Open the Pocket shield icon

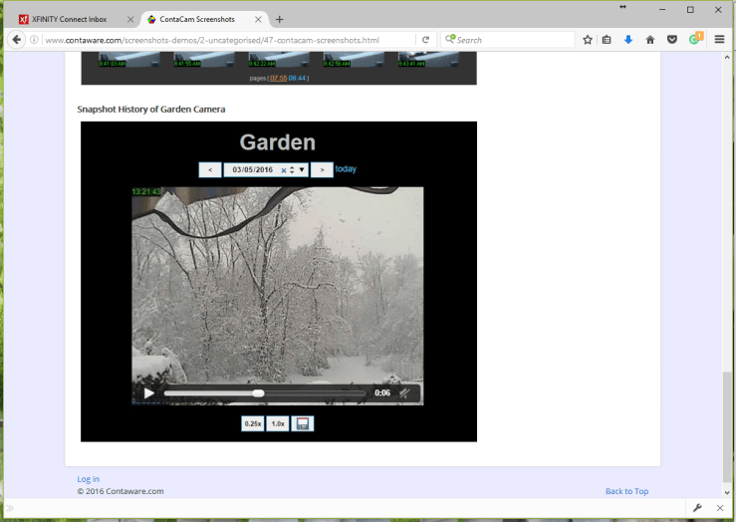coord(672,40)
